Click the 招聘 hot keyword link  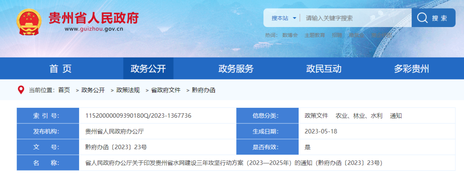pyautogui.click(x=337, y=35)
